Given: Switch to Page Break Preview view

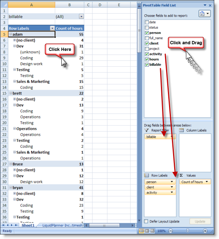Looking at the screenshot, I should (152, 231).
